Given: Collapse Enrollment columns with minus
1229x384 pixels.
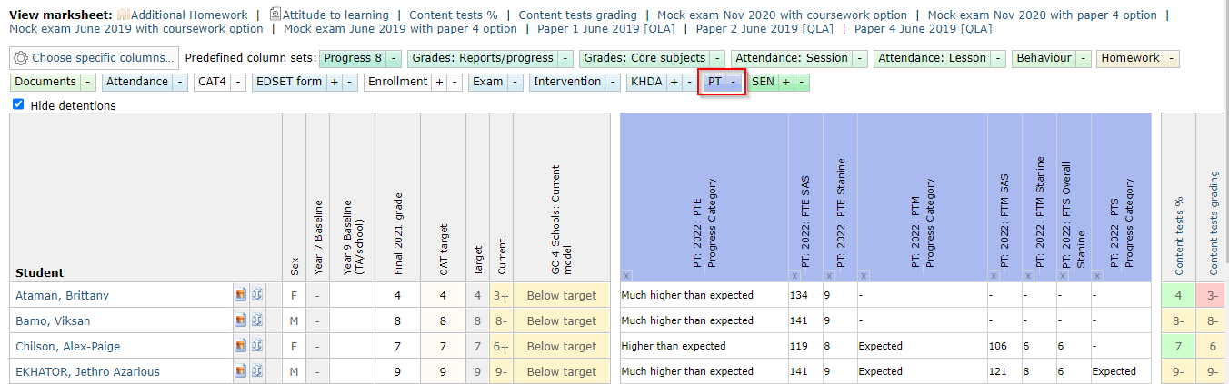Looking at the screenshot, I should point(454,82).
